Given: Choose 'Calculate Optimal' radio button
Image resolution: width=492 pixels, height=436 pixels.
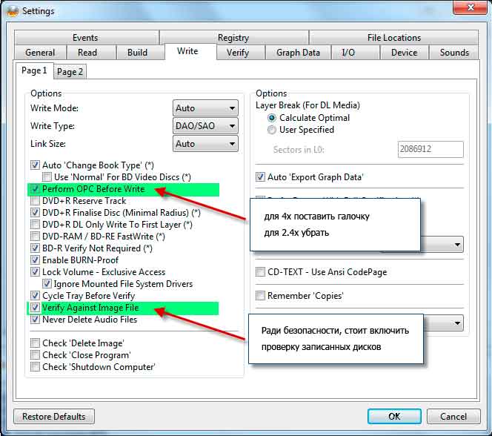Looking at the screenshot, I should pos(272,118).
